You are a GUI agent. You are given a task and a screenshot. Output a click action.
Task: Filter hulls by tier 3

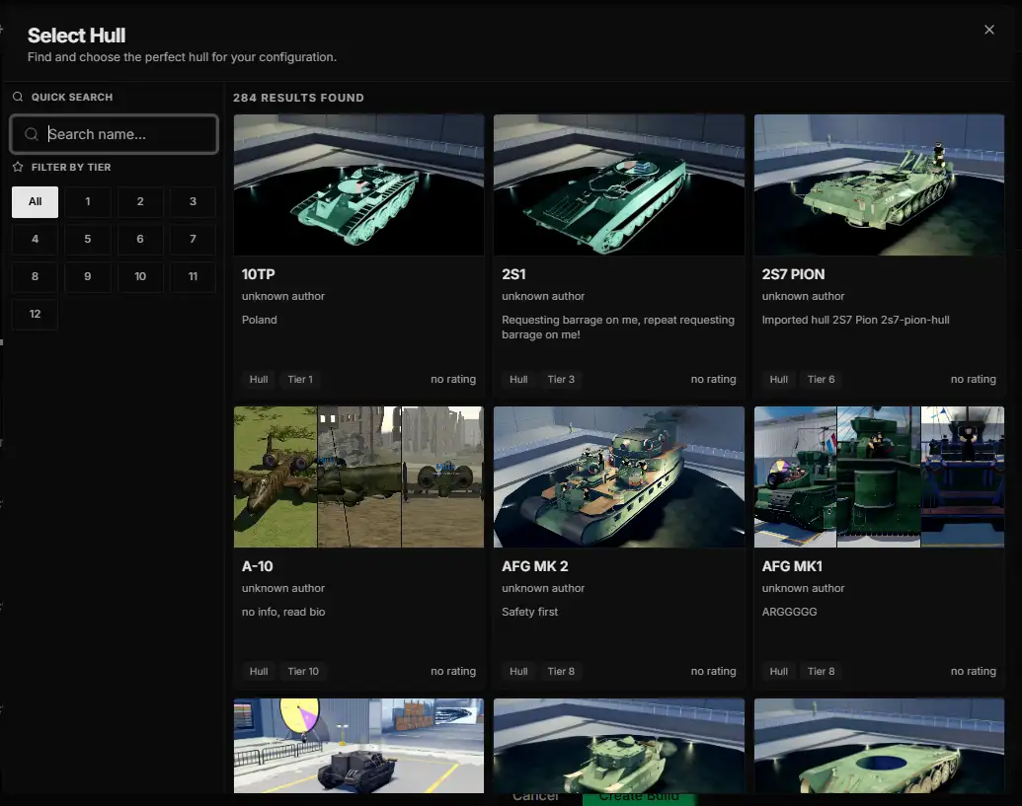click(x=193, y=202)
